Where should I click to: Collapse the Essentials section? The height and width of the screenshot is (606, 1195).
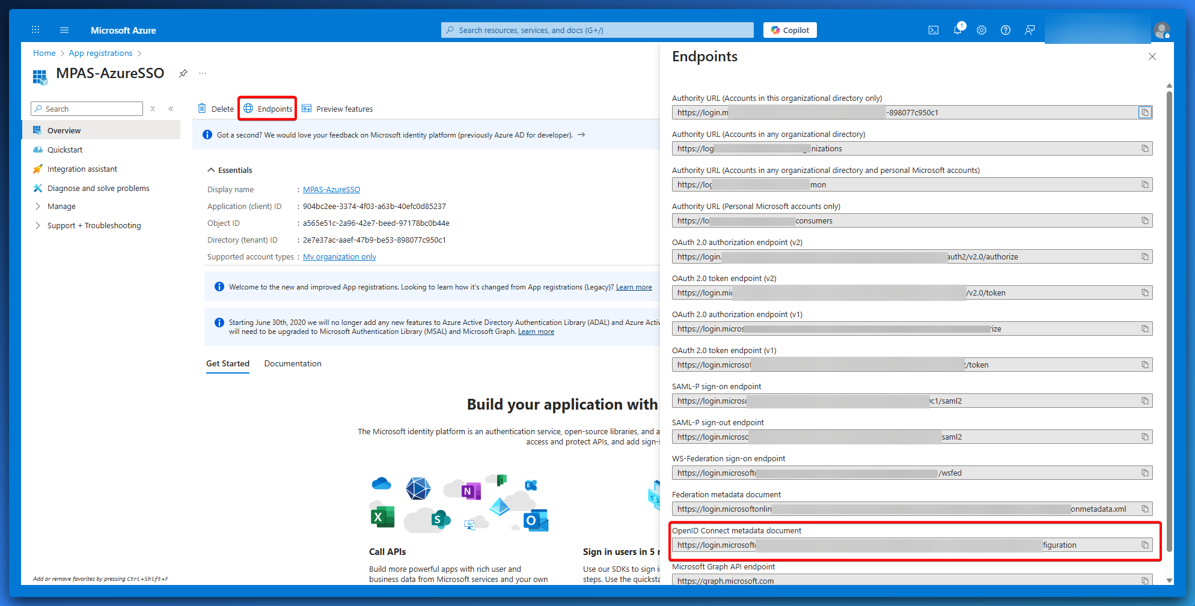pos(211,170)
